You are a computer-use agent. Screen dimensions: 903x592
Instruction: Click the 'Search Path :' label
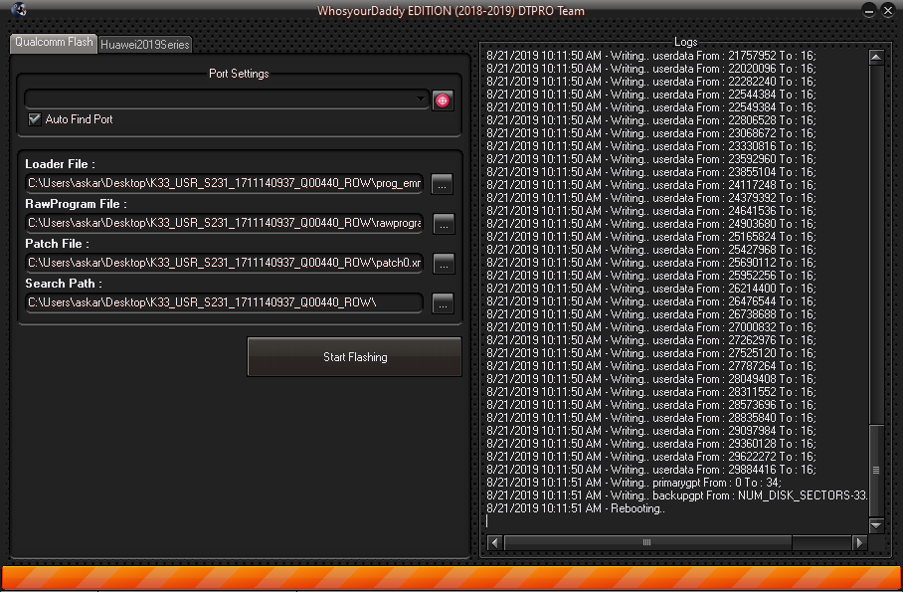coord(64,284)
